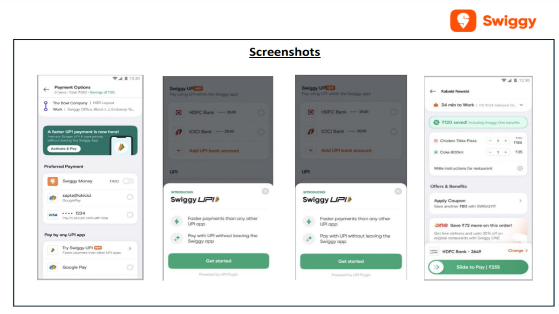Tap the route pin icon beside The Bowl Company

46,106
